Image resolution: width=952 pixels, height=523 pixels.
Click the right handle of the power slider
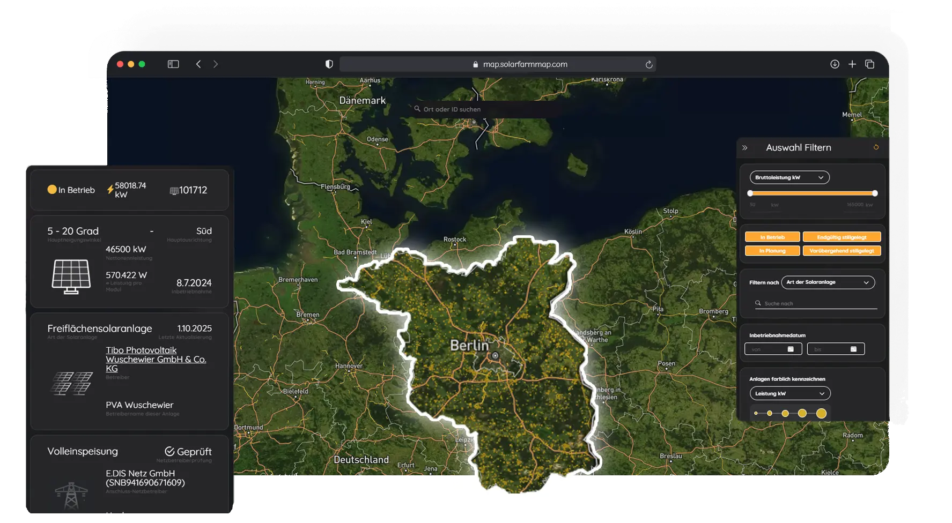tap(875, 193)
